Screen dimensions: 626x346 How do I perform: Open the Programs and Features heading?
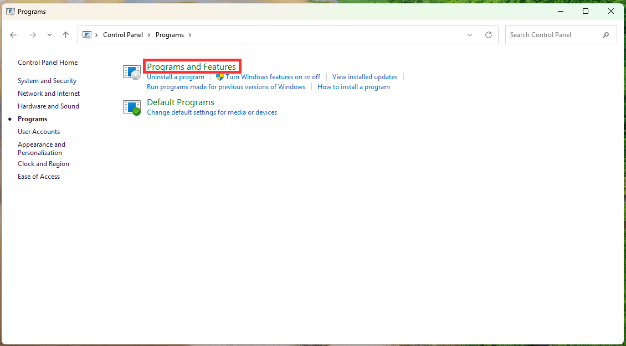[x=192, y=66]
